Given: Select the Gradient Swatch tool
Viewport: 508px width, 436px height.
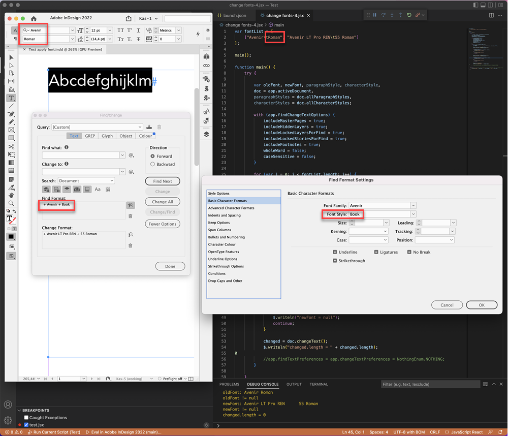Looking at the screenshot, I should pyautogui.click(x=11, y=163).
